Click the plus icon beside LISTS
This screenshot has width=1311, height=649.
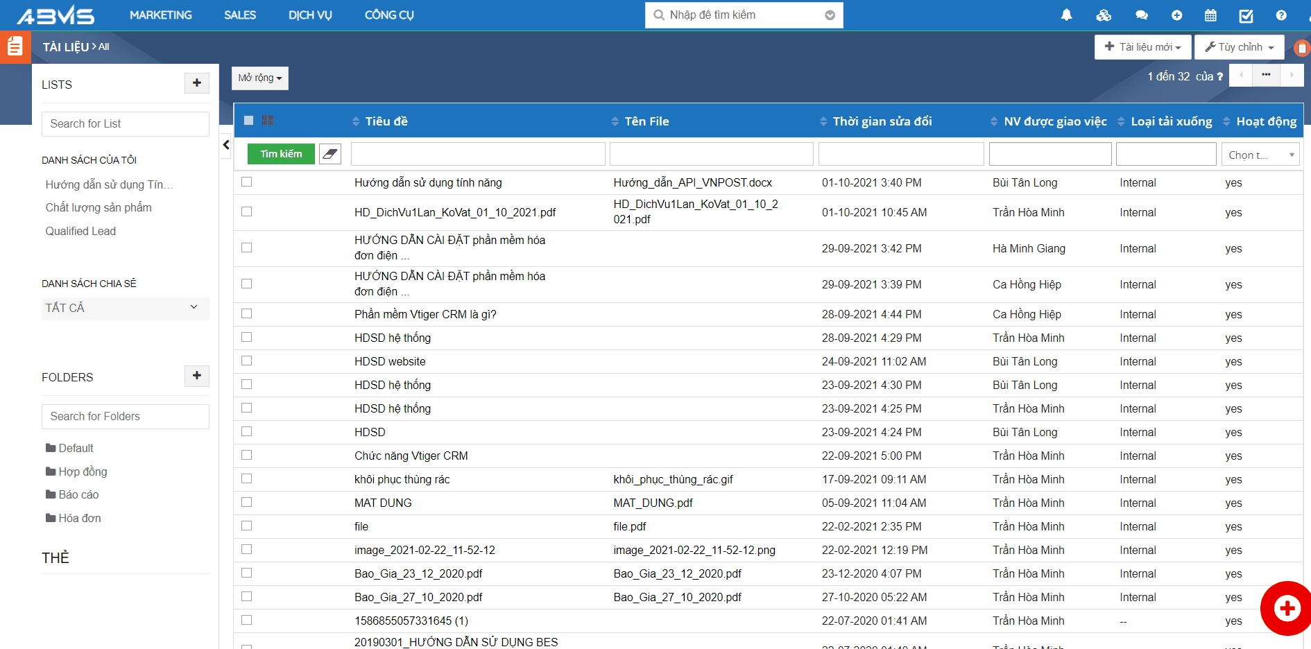click(x=197, y=83)
